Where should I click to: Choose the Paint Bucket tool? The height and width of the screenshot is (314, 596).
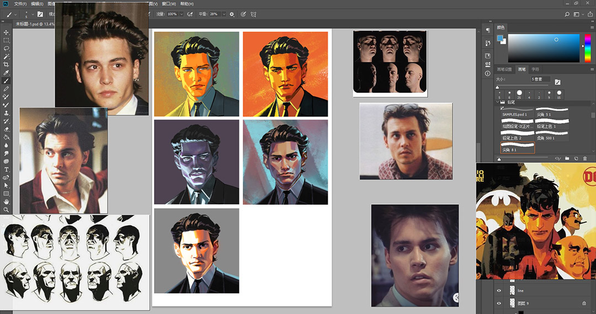tap(7, 137)
